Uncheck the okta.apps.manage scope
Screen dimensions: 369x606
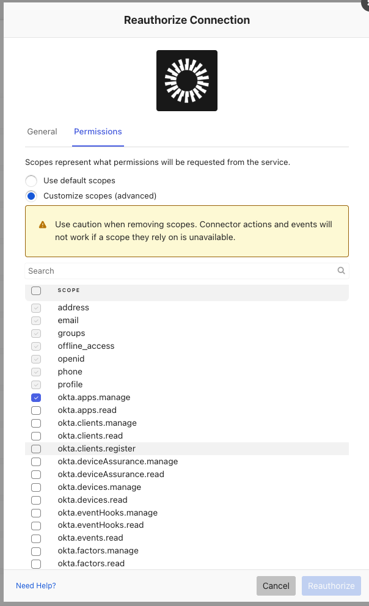pos(36,397)
